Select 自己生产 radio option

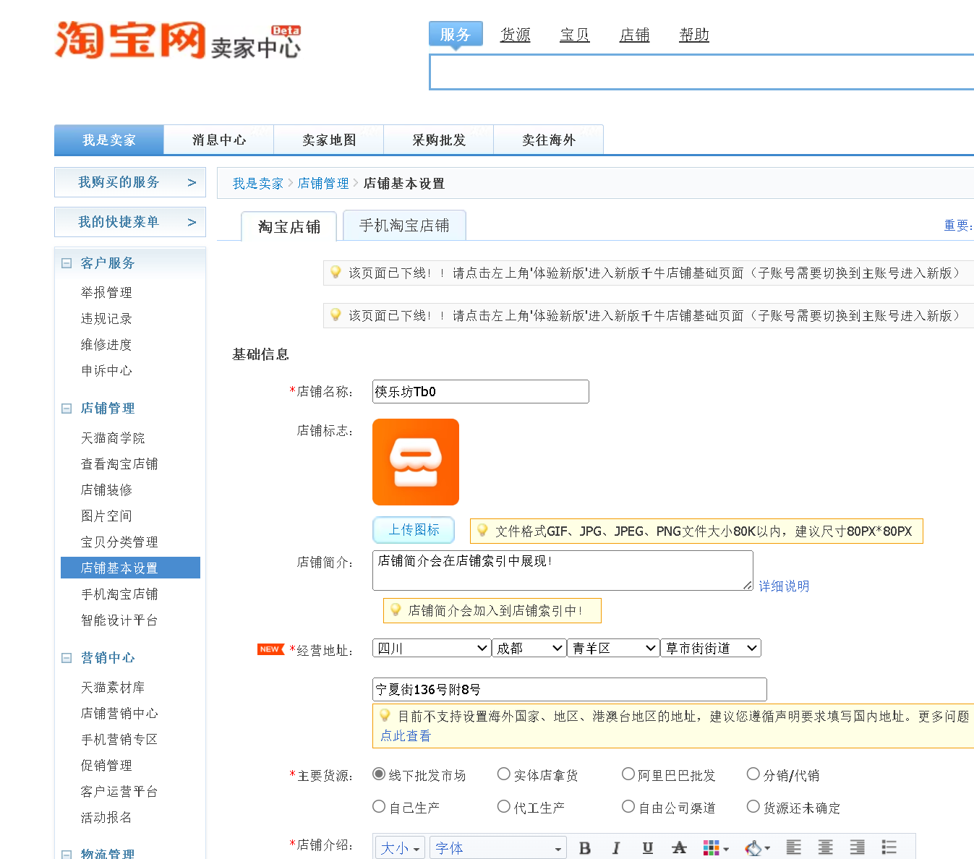point(379,806)
